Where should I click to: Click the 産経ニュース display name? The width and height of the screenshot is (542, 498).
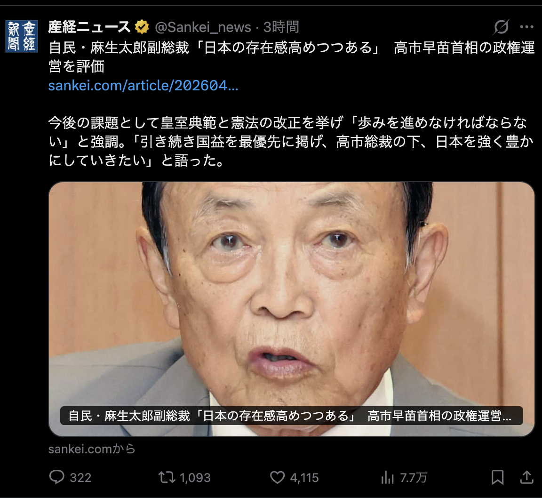pyautogui.click(x=89, y=27)
